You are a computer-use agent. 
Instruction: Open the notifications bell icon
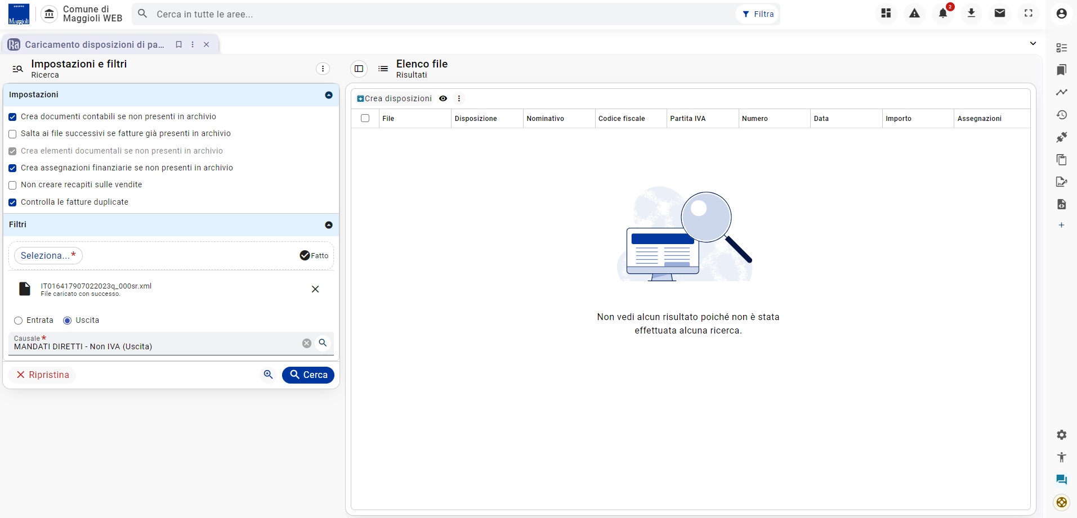coord(943,13)
